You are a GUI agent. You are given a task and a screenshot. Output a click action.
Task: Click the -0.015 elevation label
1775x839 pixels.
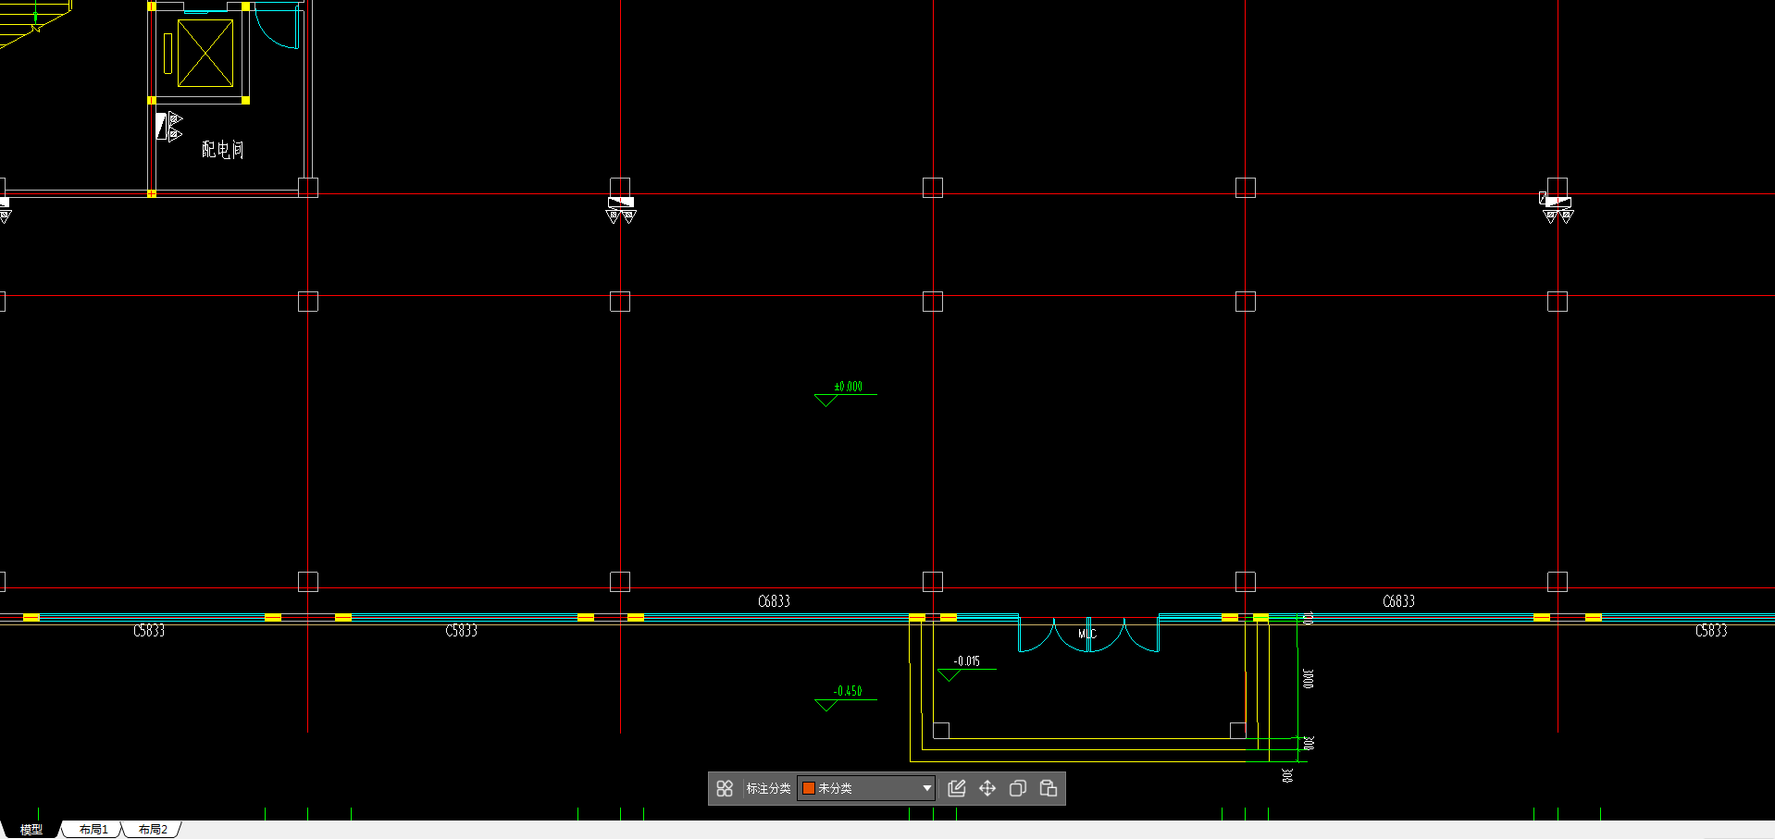coord(967,661)
